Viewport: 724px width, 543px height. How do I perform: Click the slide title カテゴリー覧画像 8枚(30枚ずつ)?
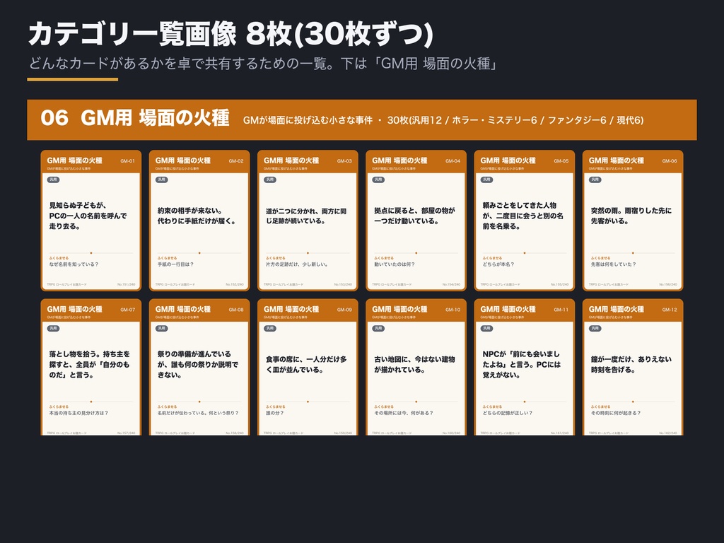230,35
